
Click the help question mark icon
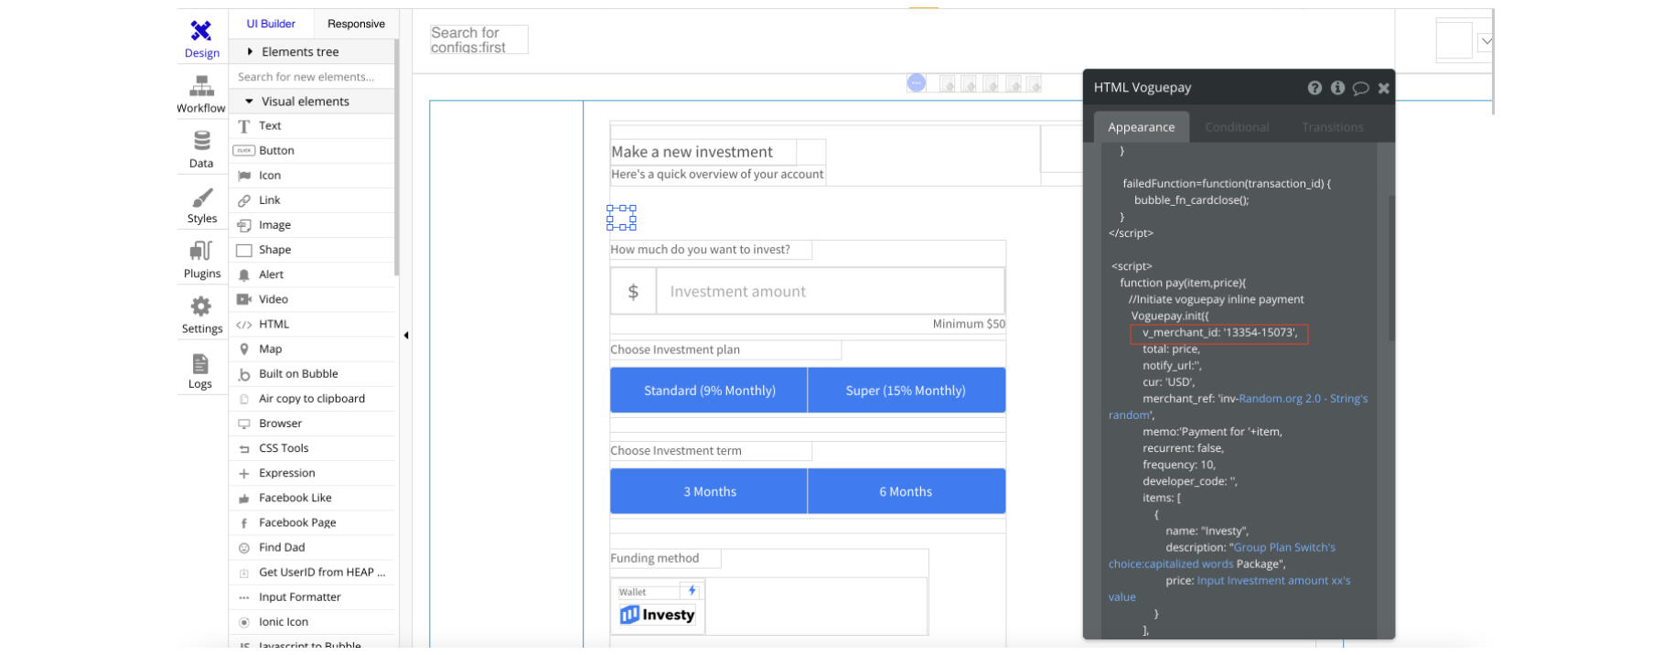1315,88
